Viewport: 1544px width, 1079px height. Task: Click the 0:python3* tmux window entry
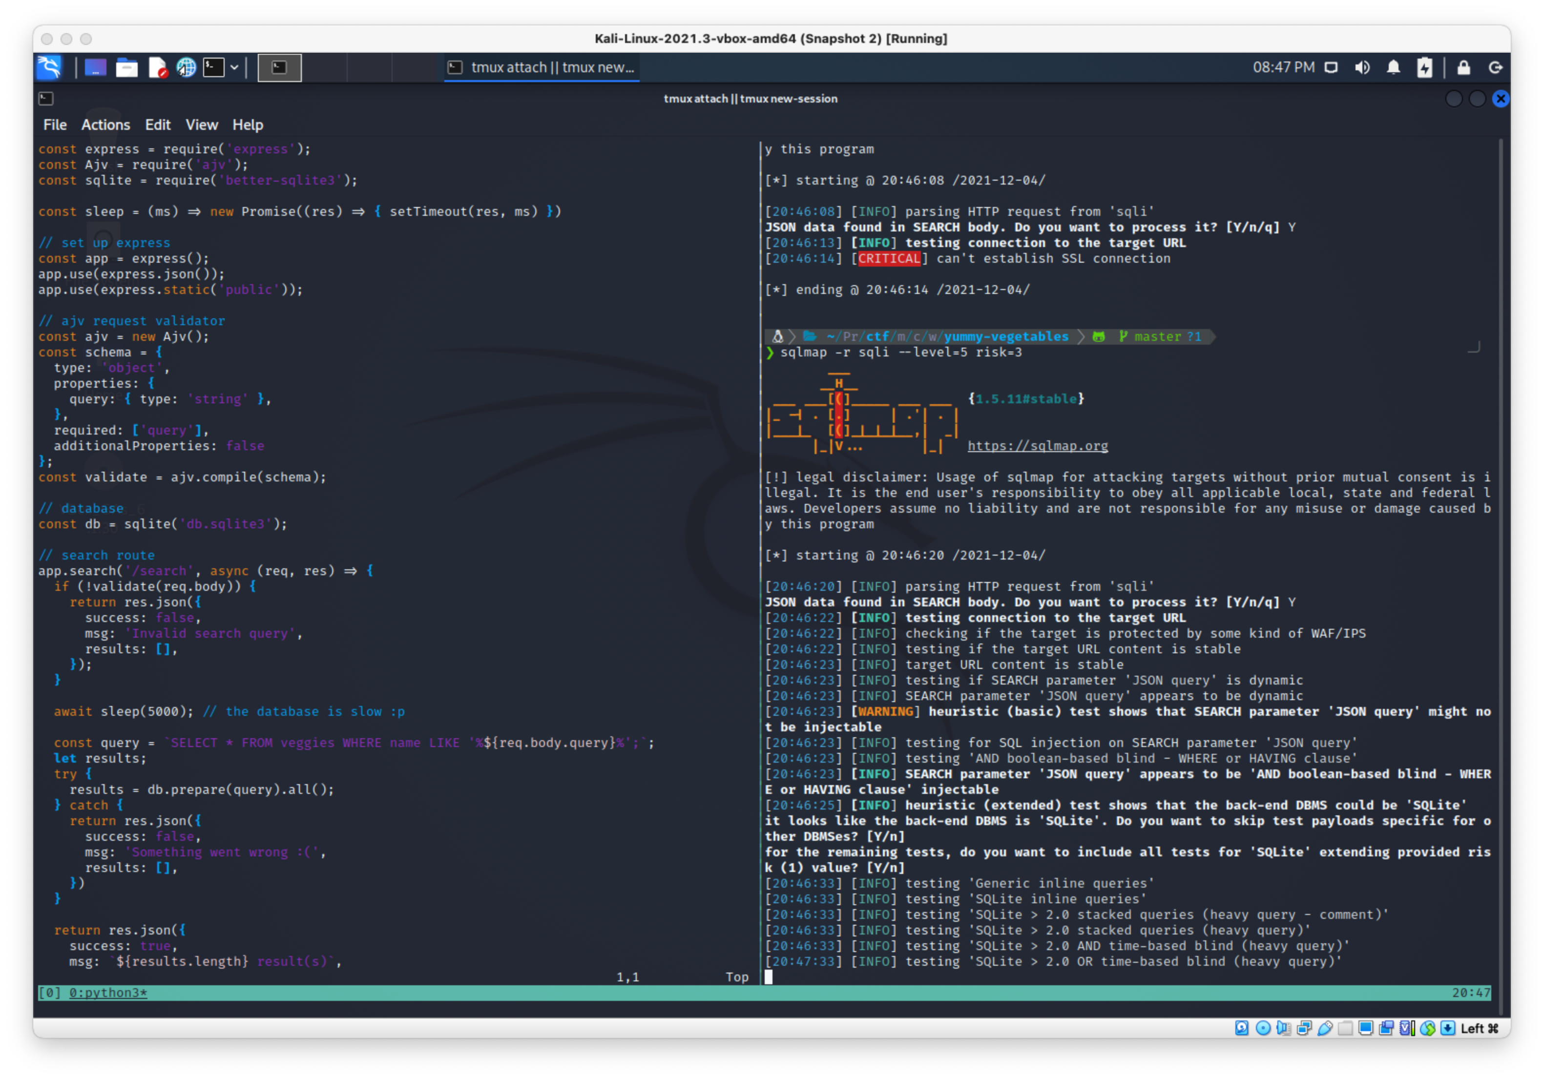[x=107, y=992]
